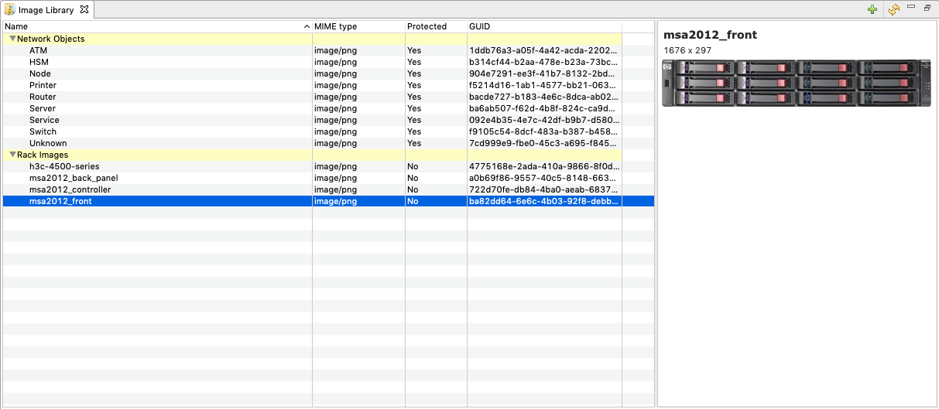The width and height of the screenshot is (939, 409).
Task: Refresh the image library list
Action: pyautogui.click(x=893, y=9)
